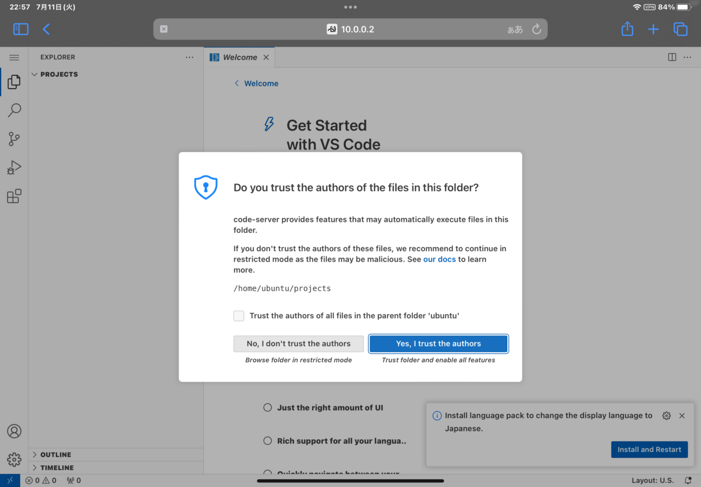Click Safari multitasking three dots
701x487 pixels.
point(350,7)
